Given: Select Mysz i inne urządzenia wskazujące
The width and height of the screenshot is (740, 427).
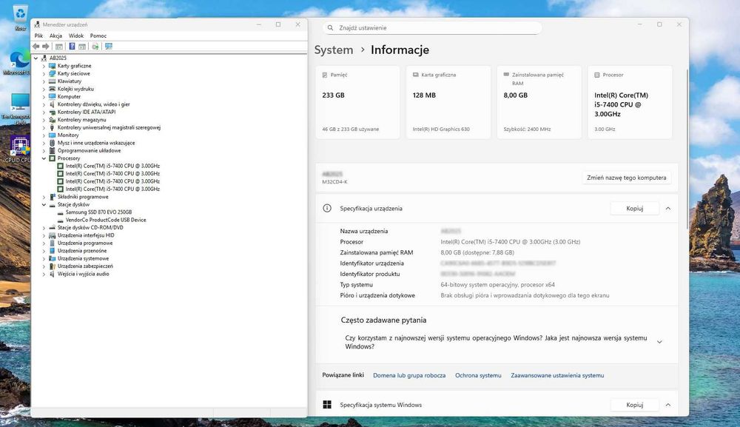Looking at the screenshot, I should click(x=96, y=143).
